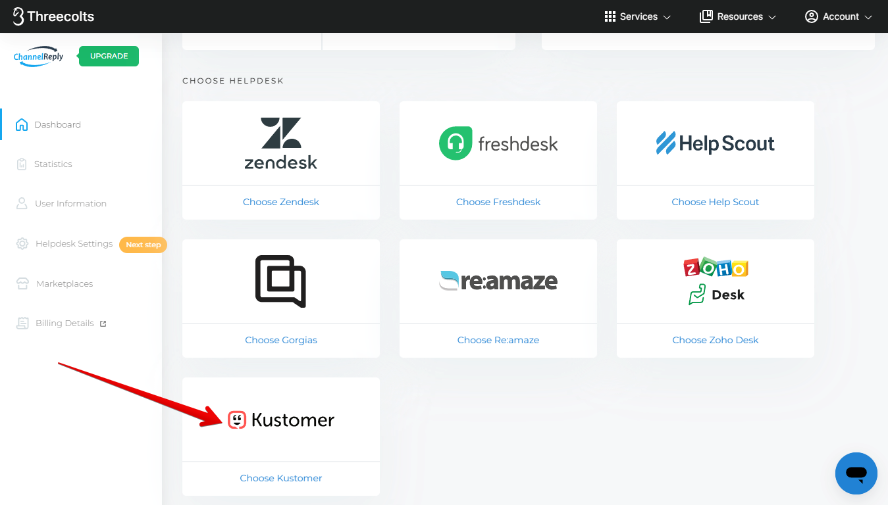Click the Choose Gorgias link
The image size is (888, 505).
pyautogui.click(x=281, y=340)
